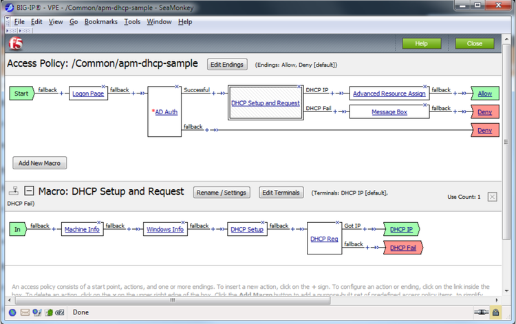516x324 pixels.
Task: Open mail icon in status bar
Action: coord(25,312)
